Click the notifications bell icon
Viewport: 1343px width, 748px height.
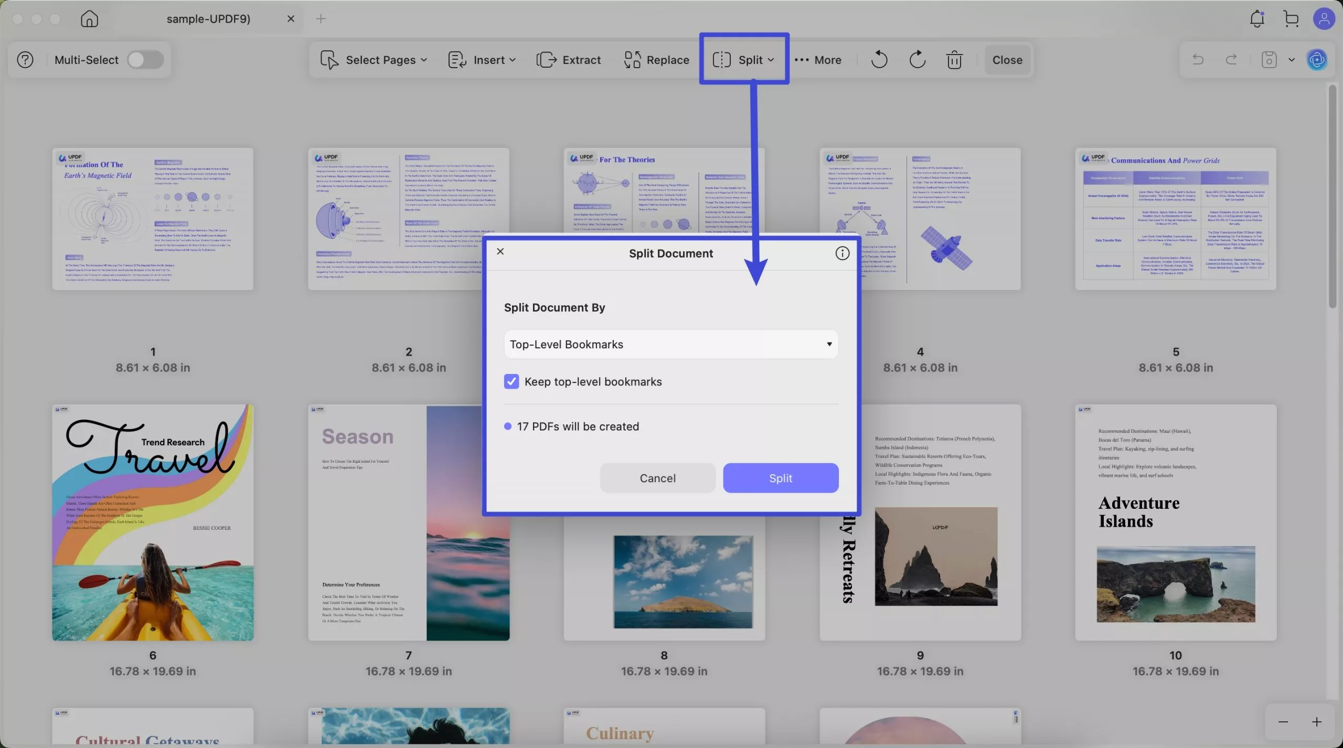pyautogui.click(x=1256, y=18)
